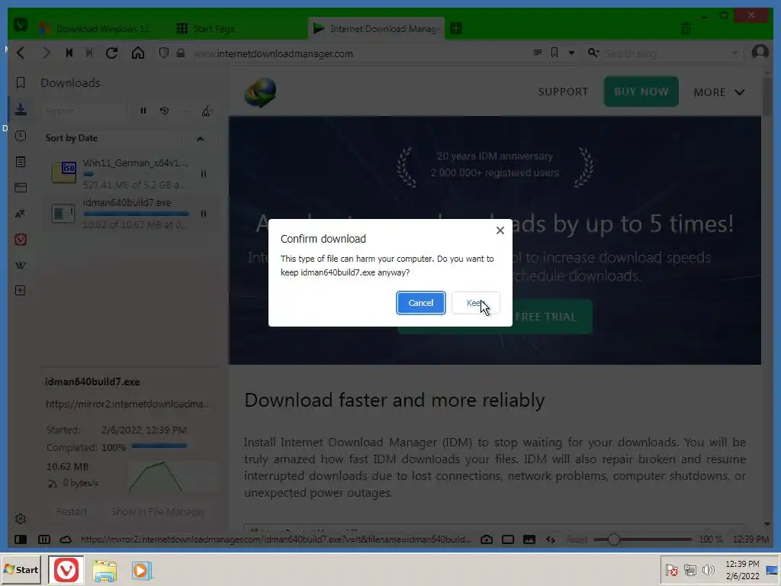The width and height of the screenshot is (781, 586).
Task: Open the History panel
Action: (21, 136)
